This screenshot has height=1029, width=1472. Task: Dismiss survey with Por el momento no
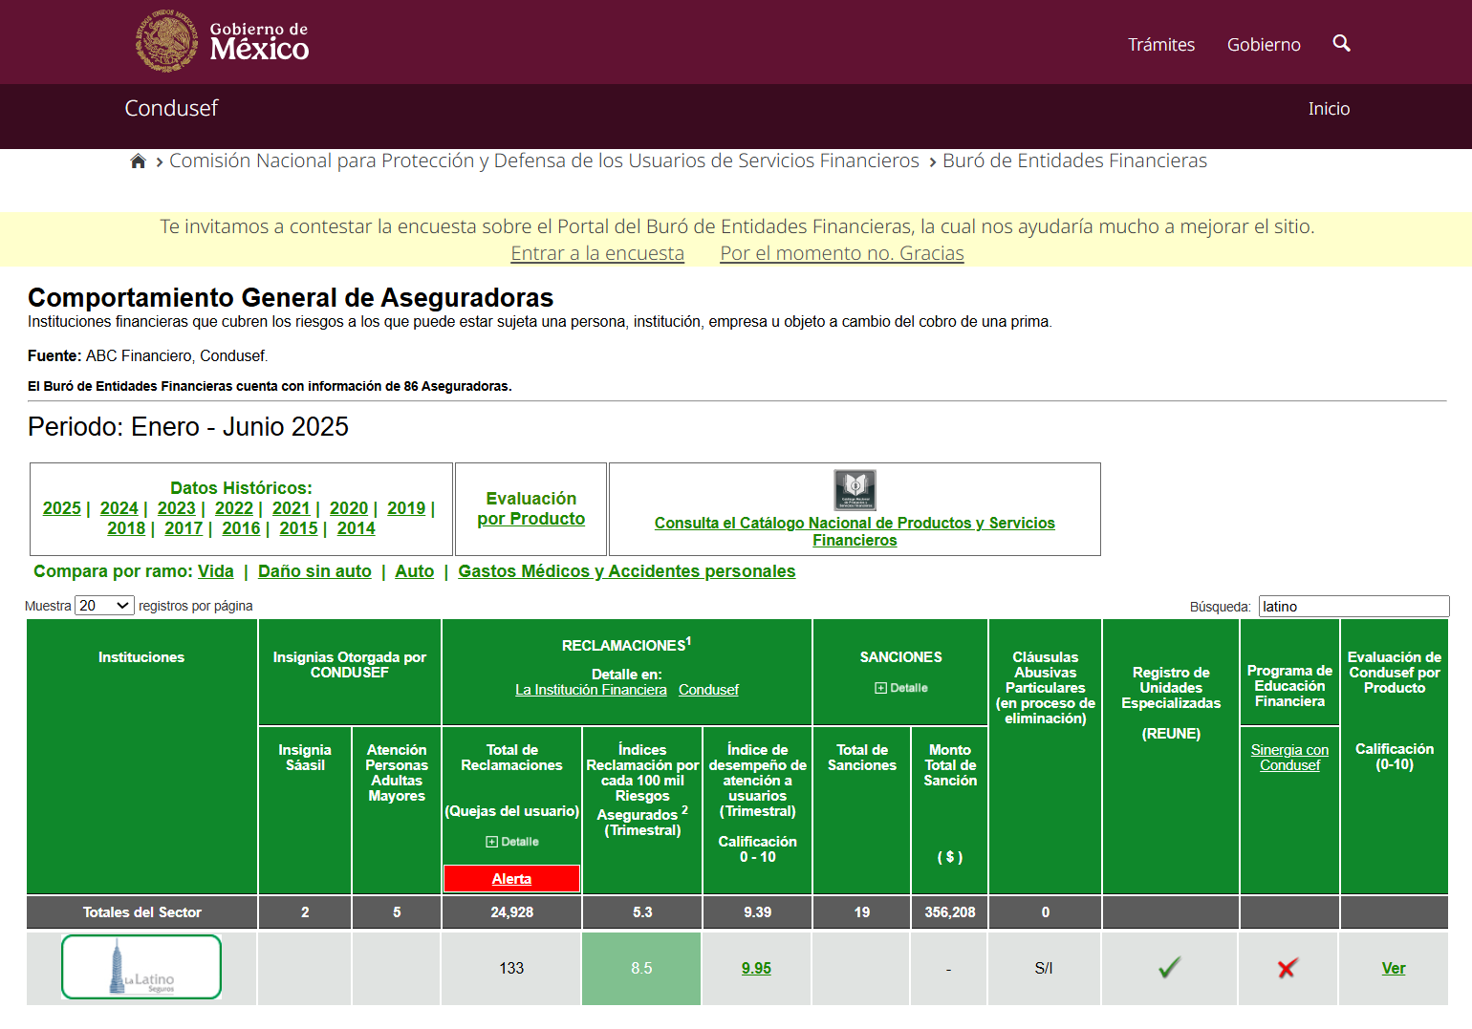click(x=841, y=253)
